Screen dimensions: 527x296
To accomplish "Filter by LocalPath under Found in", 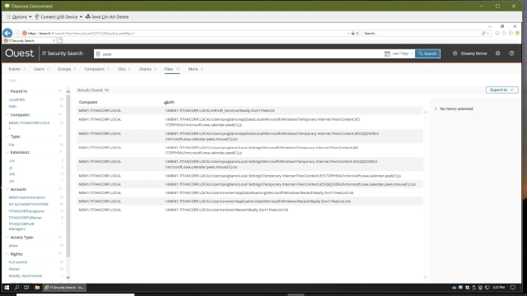I will point(16,99).
